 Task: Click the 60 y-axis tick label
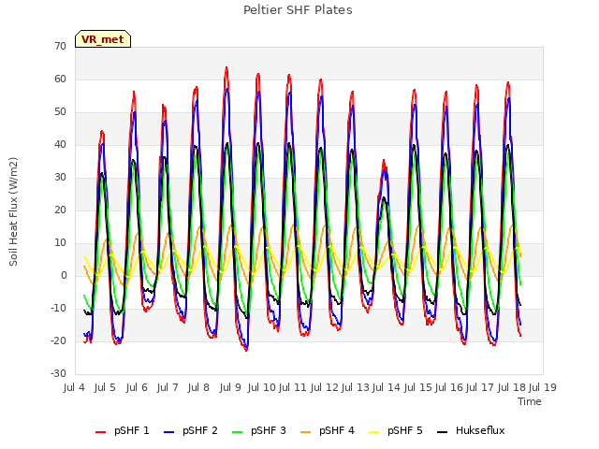tap(60, 79)
